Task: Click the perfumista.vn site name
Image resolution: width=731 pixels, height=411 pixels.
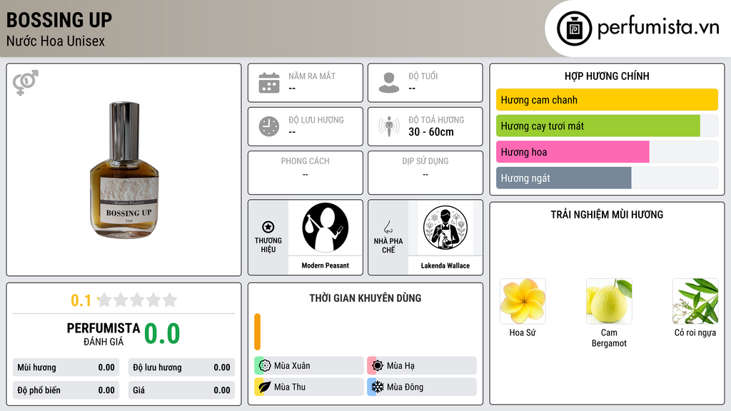Action: (x=658, y=28)
